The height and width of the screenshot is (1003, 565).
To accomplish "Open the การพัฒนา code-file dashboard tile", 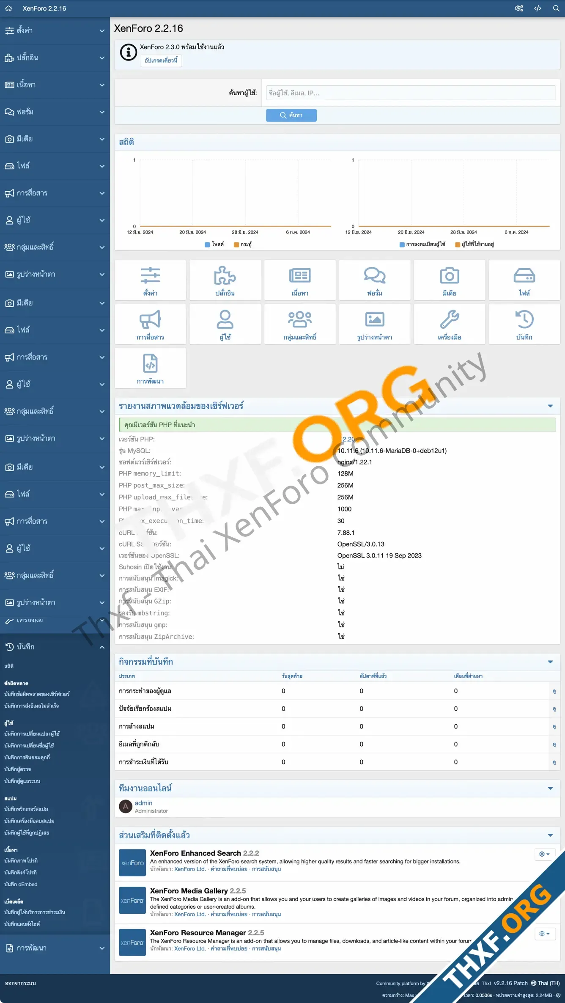I will 150,368.
